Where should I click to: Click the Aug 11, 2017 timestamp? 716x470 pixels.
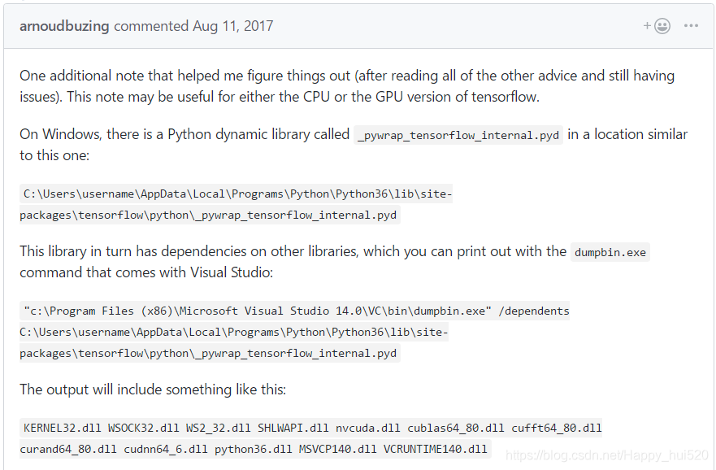233,26
